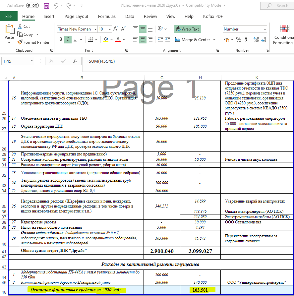Screen dimensions: 294x296
Task: Increase decimal places
Action: coord(256,39)
